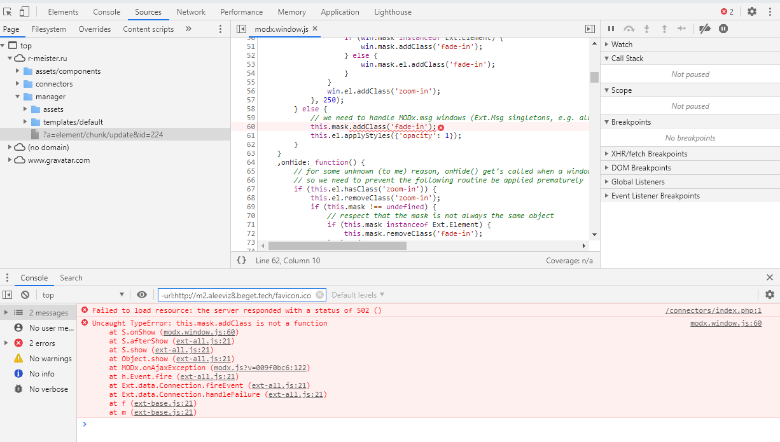Clear the console output
Viewport: 780px width, 442px height.
pyautogui.click(x=25, y=294)
